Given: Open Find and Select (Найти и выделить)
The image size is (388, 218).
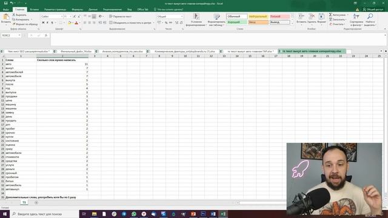Looking at the screenshot, I should (x=370, y=20).
